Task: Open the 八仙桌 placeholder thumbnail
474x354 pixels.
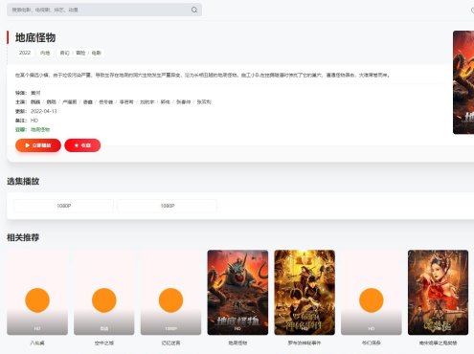Action: pos(37,293)
